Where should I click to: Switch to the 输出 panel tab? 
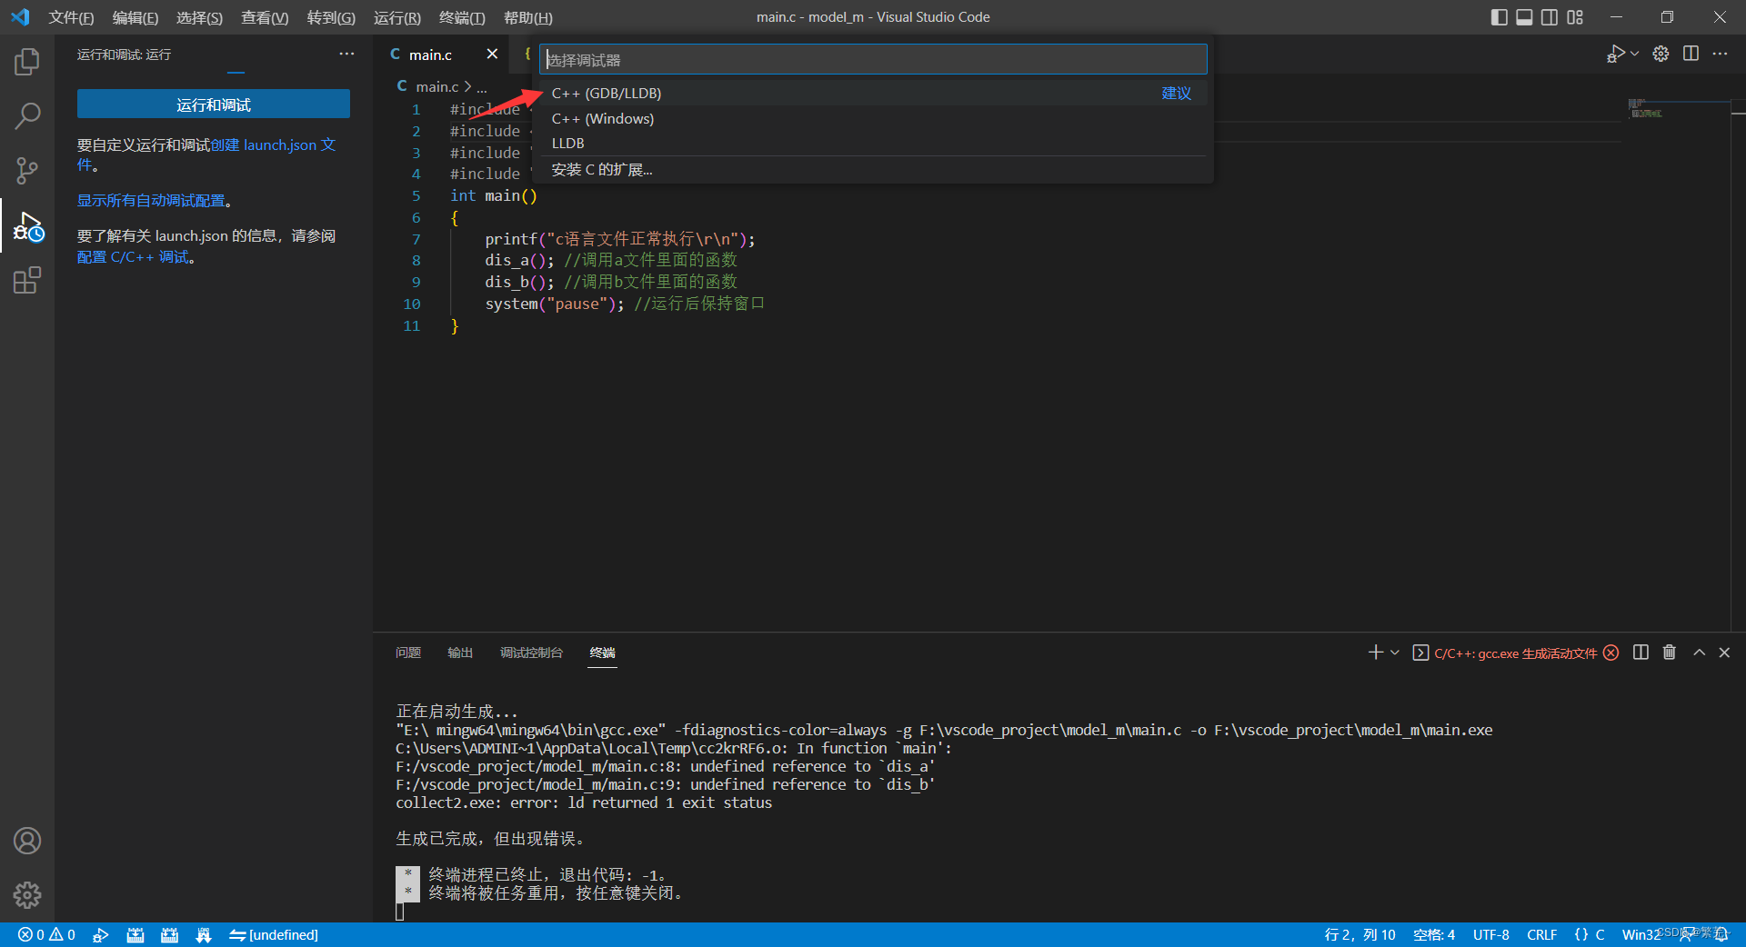pyautogui.click(x=460, y=653)
